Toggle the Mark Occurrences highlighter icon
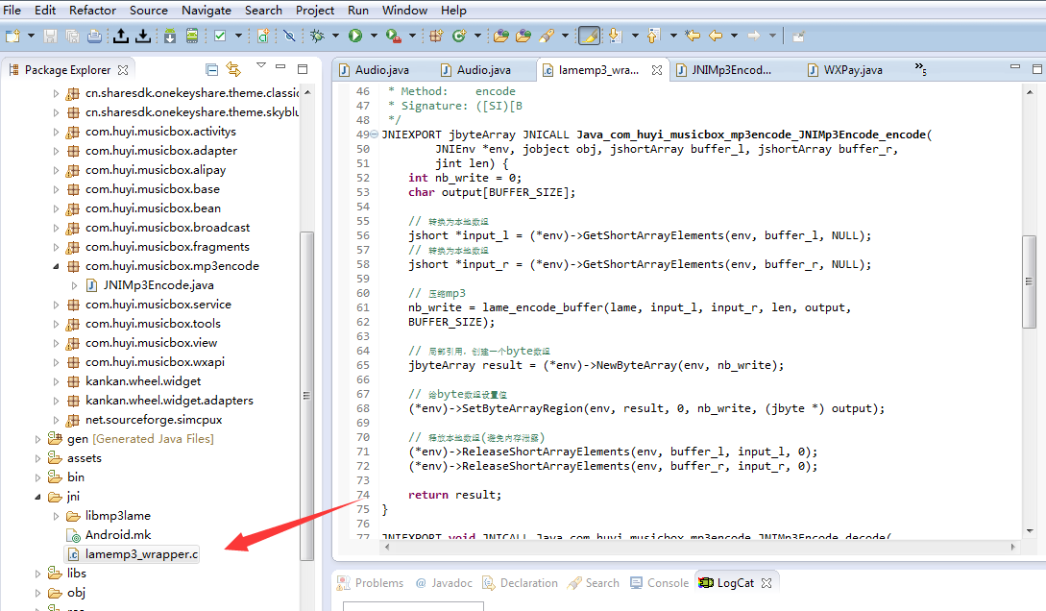Viewport: 1046px width, 611px height. pyautogui.click(x=589, y=36)
